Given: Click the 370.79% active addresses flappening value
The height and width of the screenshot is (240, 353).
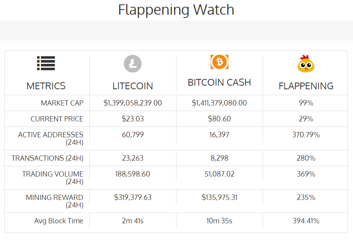Looking at the screenshot, I should point(306,135).
